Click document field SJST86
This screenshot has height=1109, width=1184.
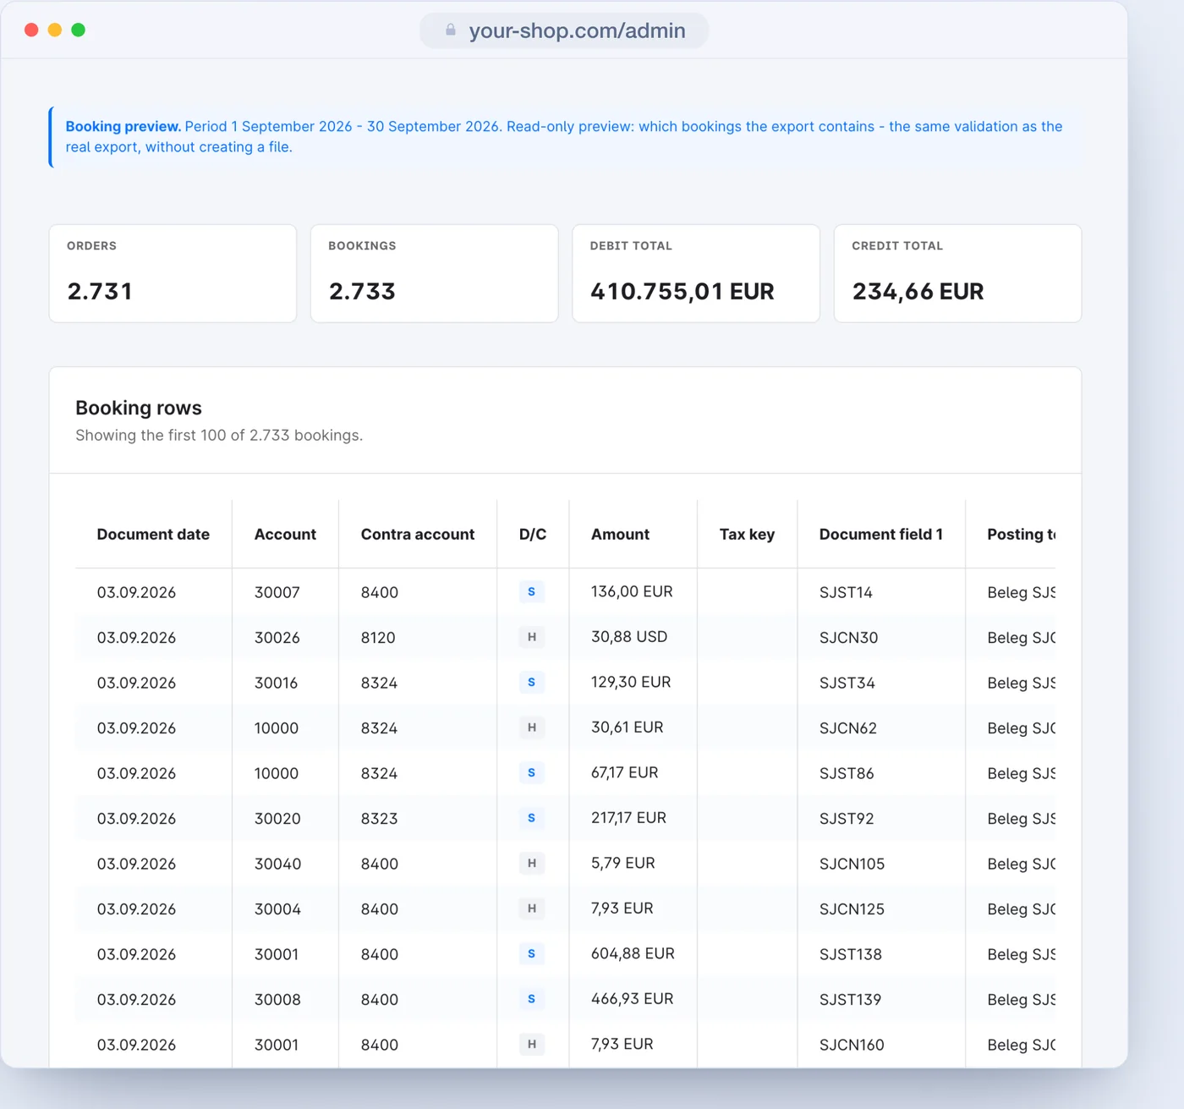pyautogui.click(x=847, y=773)
